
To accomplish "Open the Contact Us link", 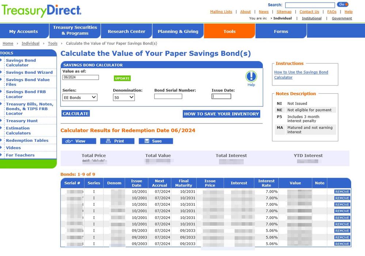I will click(309, 12).
